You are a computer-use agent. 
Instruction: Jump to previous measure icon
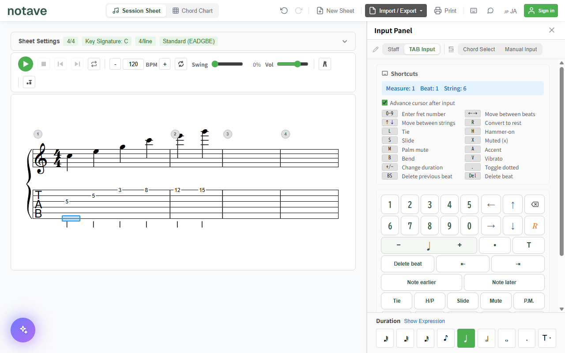(x=60, y=64)
